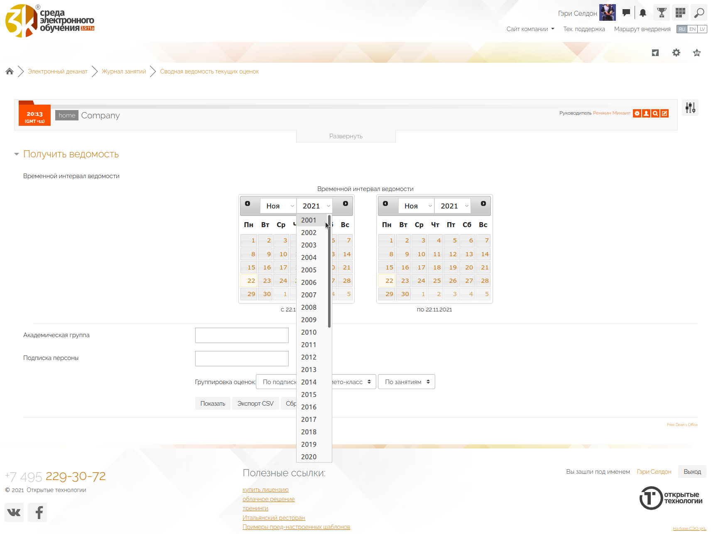Switch interface language to LV
Image resolution: width=711 pixels, height=534 pixels.
point(702,29)
